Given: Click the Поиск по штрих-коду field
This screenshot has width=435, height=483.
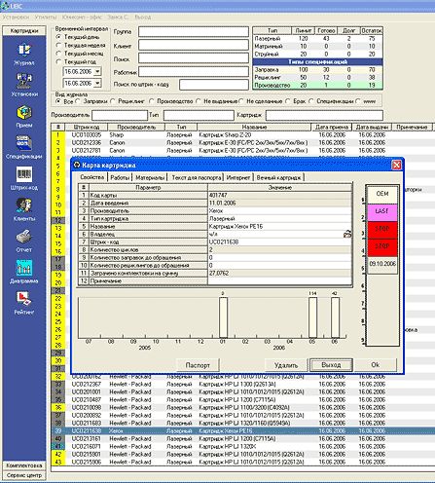Looking at the screenshot, I should 214,85.
